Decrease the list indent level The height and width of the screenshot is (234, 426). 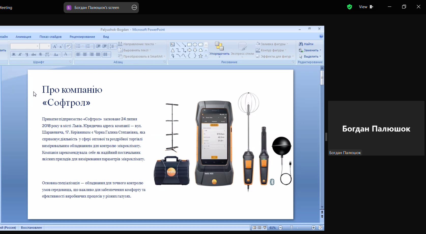coord(98,46)
